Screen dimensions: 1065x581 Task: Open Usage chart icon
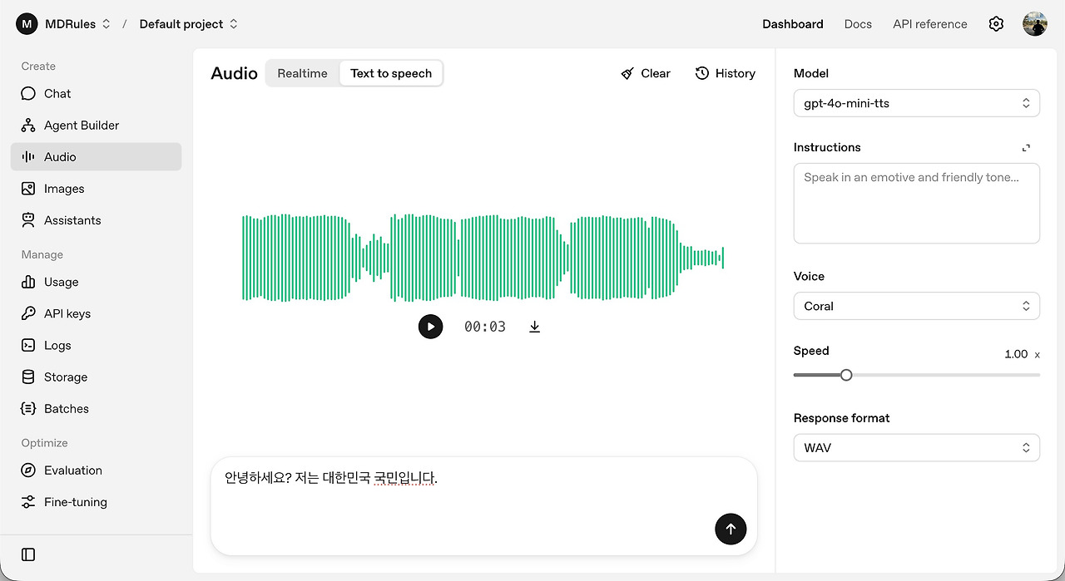tap(28, 283)
